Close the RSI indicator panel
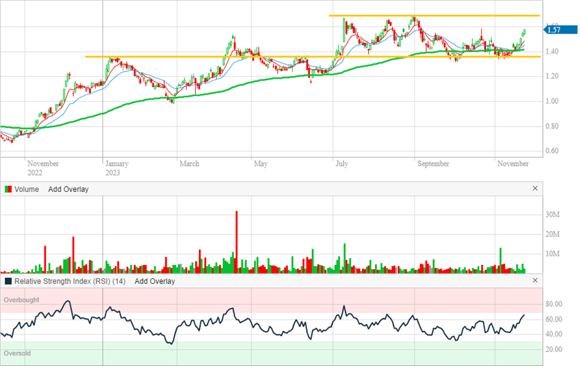The image size is (580, 366). [x=535, y=281]
